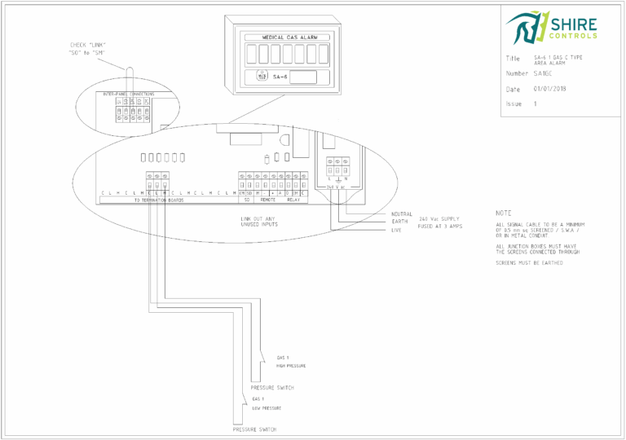Click the Gas 1 High Pressure switch symbol
The width and height of the screenshot is (626, 440).
pos(265,354)
